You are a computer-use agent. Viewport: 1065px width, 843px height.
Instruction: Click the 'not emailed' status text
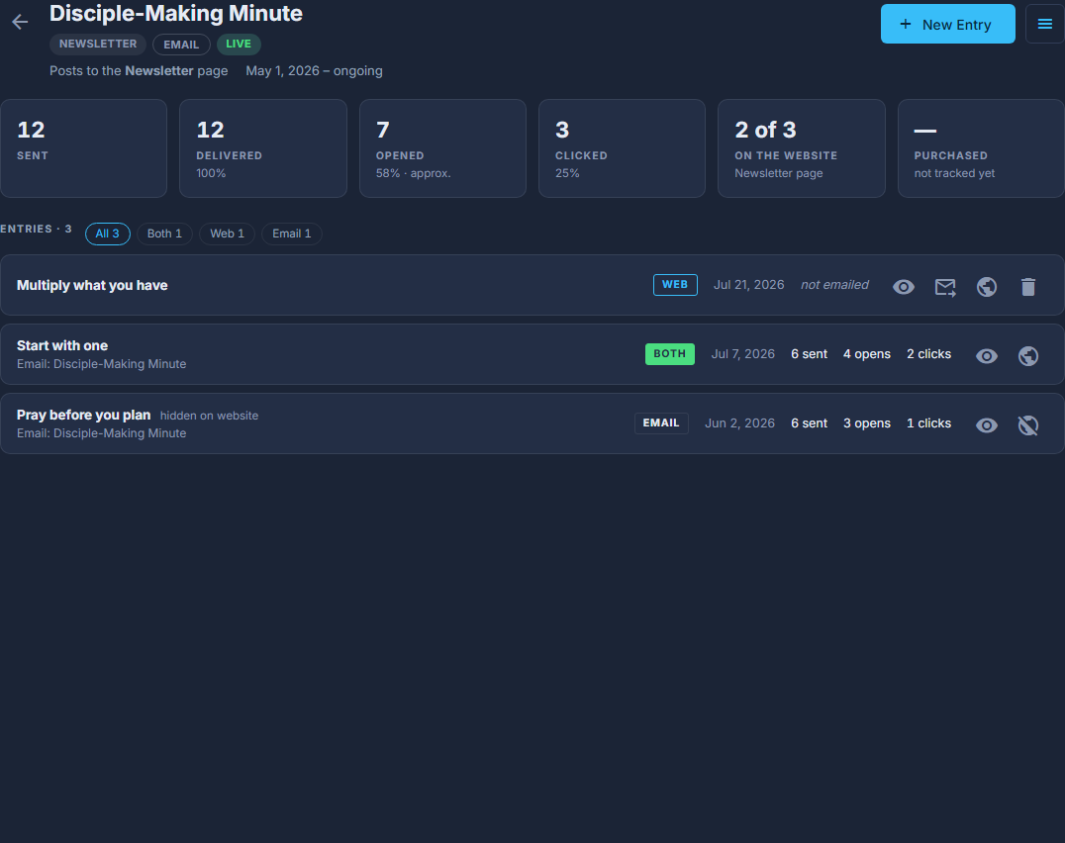[834, 285]
